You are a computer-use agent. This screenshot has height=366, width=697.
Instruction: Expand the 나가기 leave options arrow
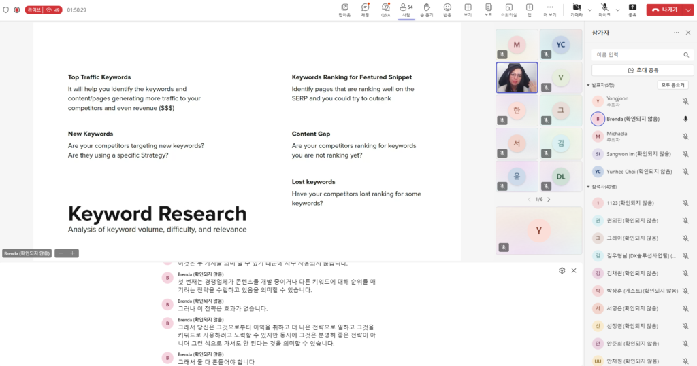point(688,10)
